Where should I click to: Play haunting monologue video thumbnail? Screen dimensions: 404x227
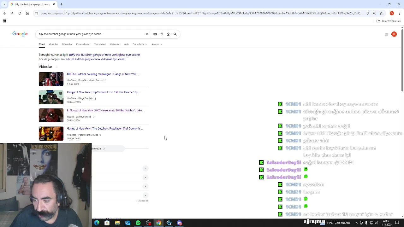tap(51, 79)
